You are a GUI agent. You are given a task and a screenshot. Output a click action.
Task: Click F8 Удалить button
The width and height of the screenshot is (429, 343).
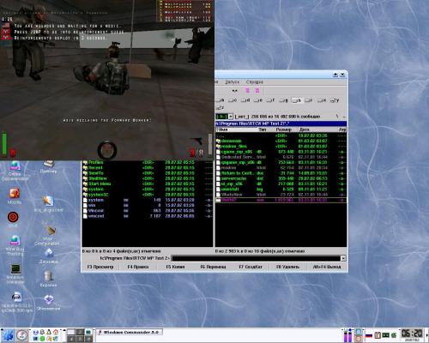tap(287, 267)
